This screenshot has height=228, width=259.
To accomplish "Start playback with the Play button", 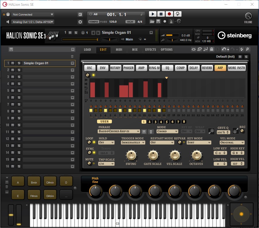I will click(x=153, y=14).
